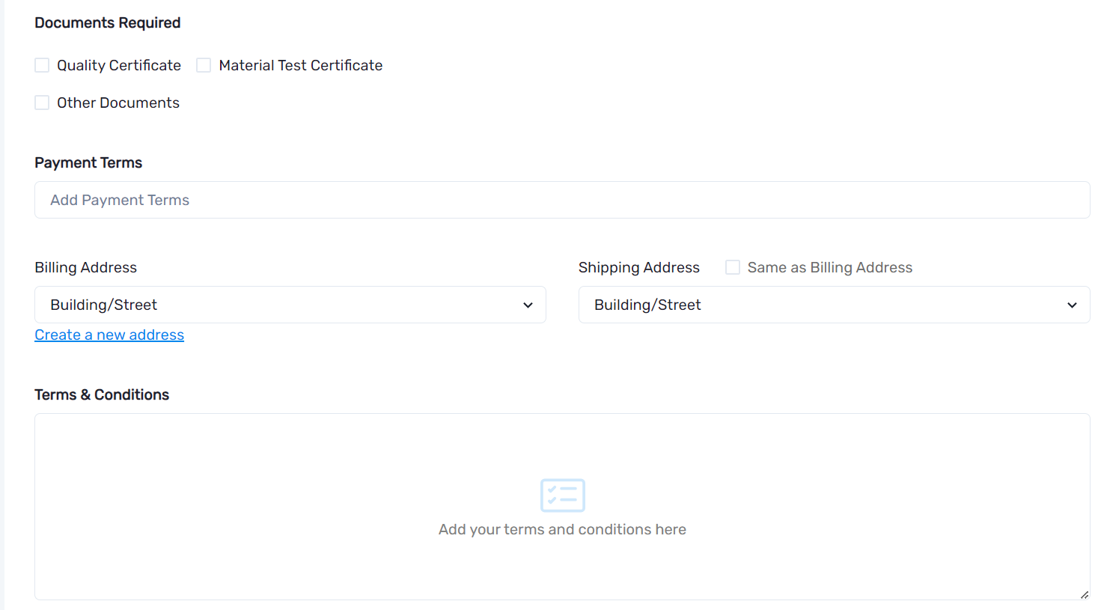This screenshot has height=610, width=1098.
Task: Click the Terms & Conditions heading
Action: pos(102,395)
